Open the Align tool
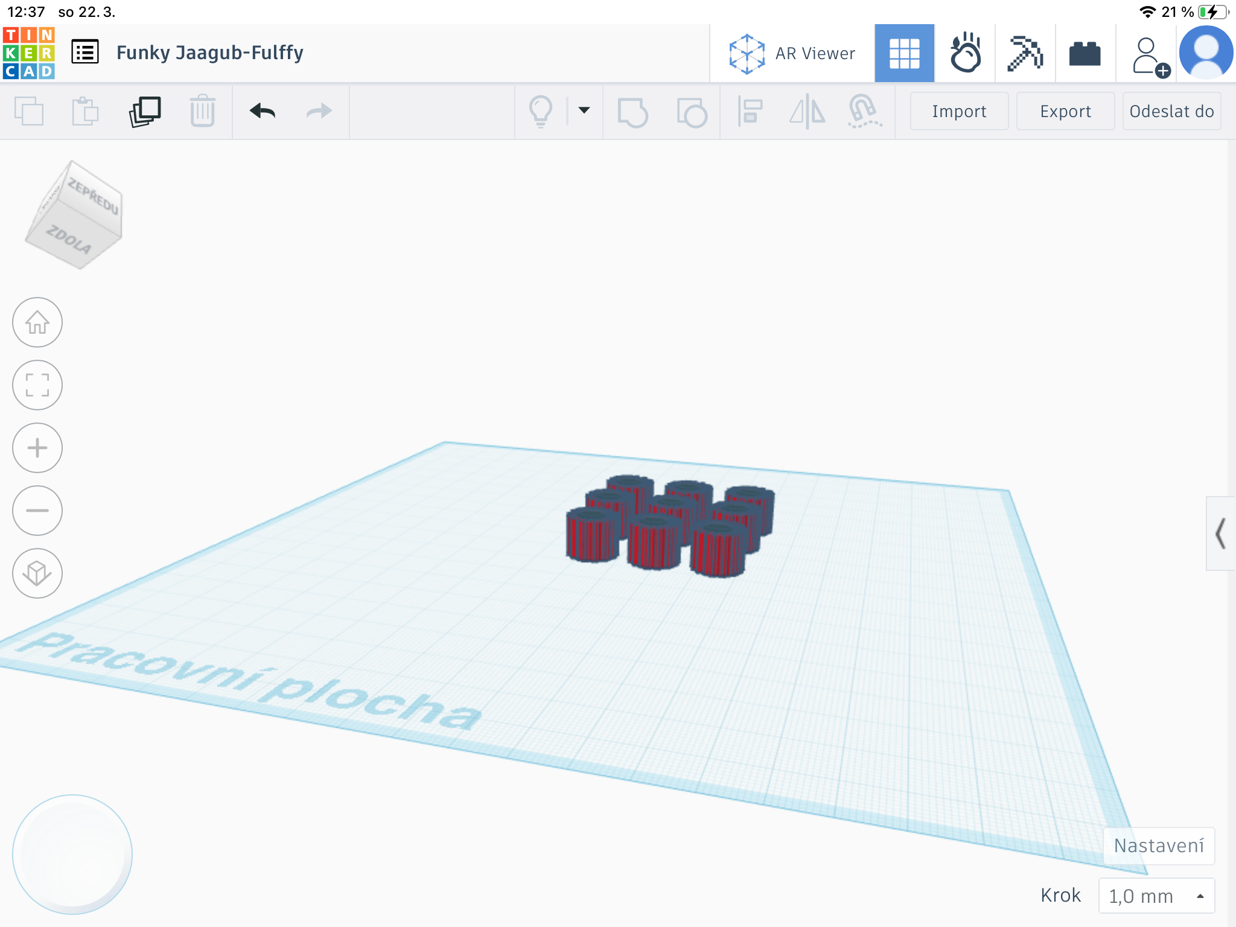 [750, 112]
